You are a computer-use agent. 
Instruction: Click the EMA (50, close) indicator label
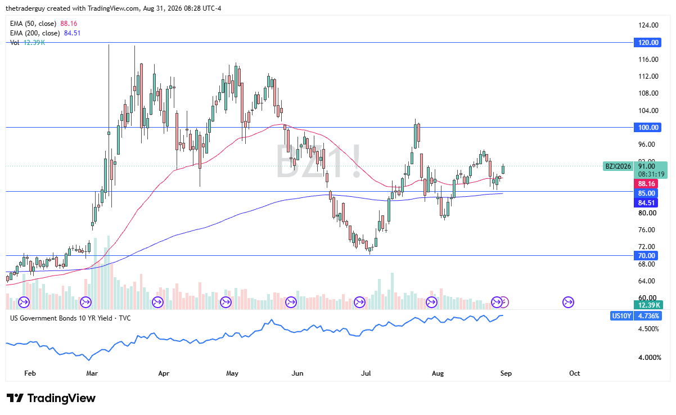point(34,24)
